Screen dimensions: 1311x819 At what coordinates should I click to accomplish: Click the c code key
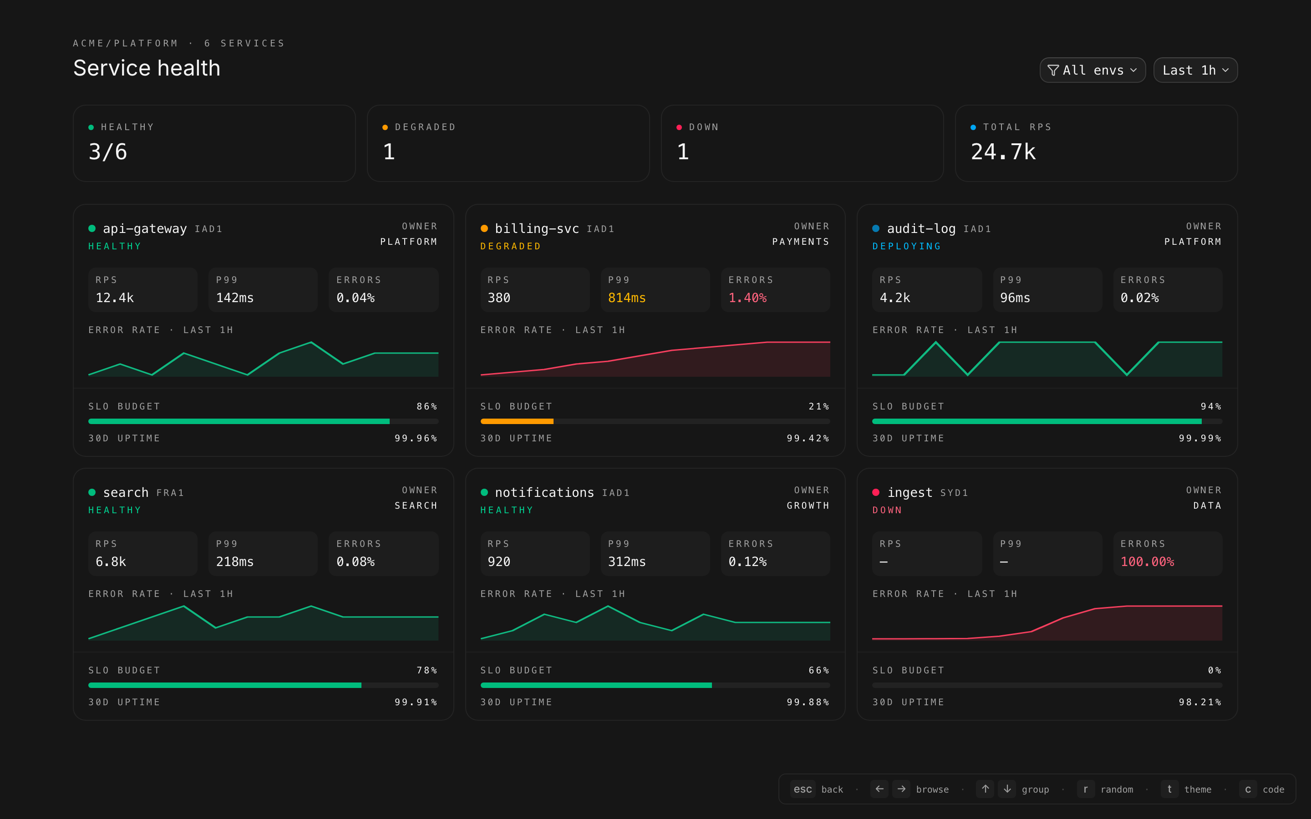(x=1248, y=789)
